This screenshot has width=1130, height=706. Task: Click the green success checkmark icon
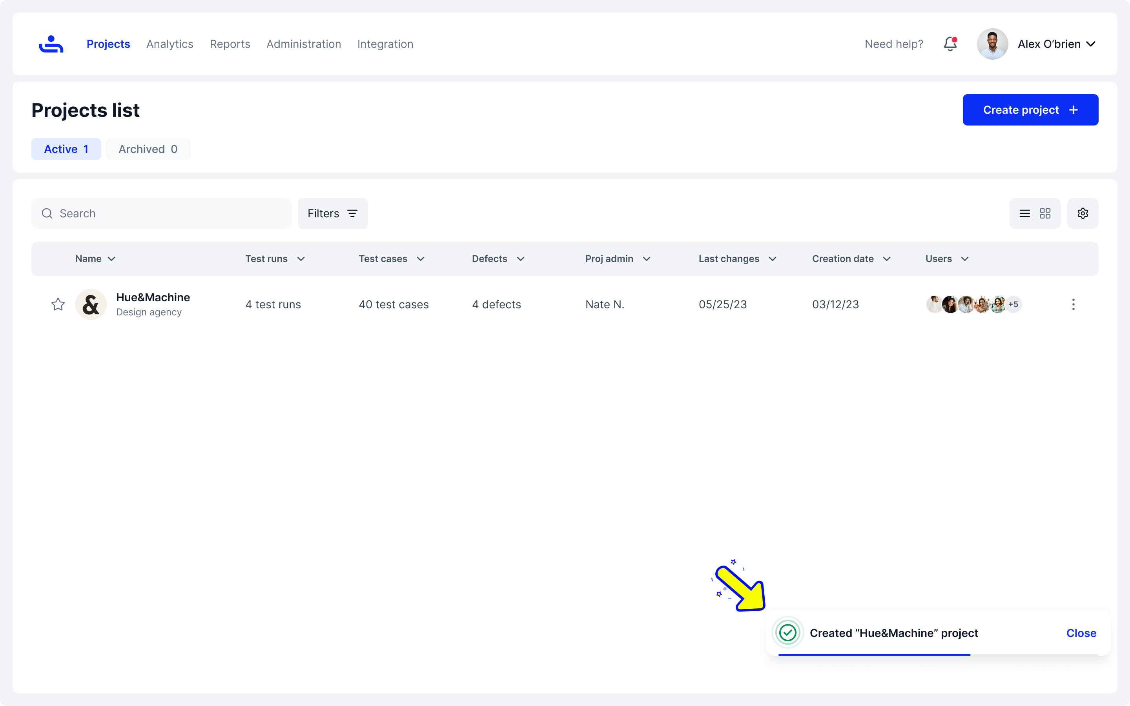coord(788,633)
